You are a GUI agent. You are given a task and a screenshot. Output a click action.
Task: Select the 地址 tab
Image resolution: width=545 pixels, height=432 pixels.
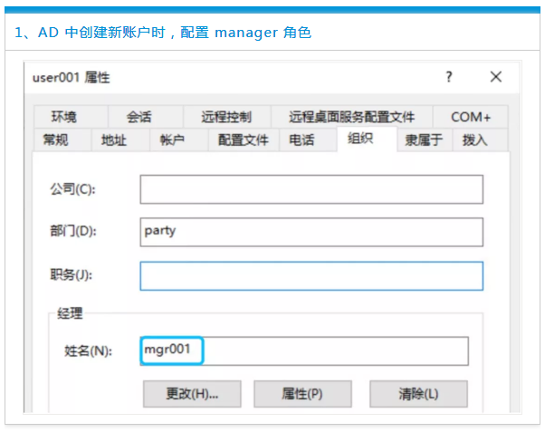coord(114,139)
